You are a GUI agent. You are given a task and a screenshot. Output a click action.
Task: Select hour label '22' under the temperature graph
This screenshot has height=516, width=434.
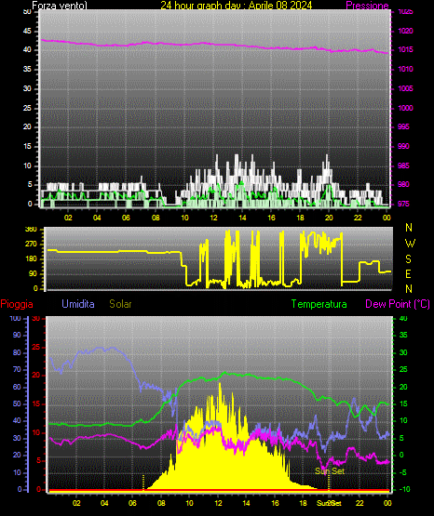tap(359, 503)
